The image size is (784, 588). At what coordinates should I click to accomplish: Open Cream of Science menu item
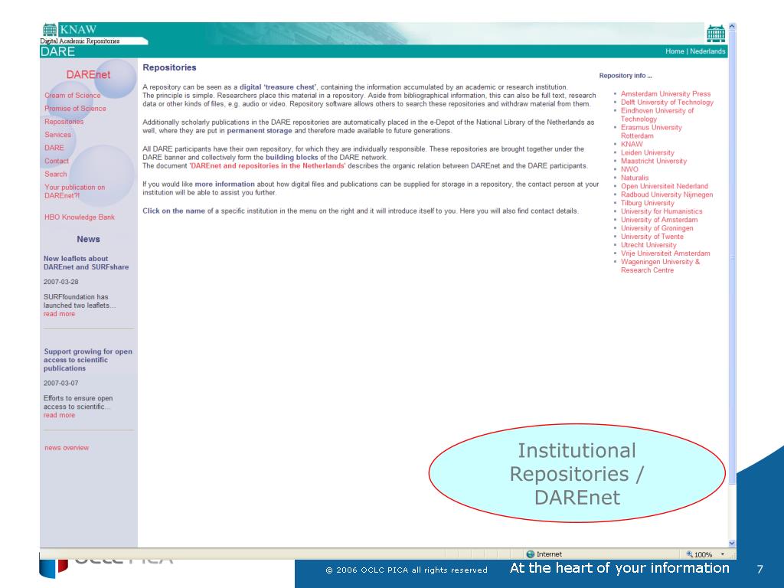point(73,95)
